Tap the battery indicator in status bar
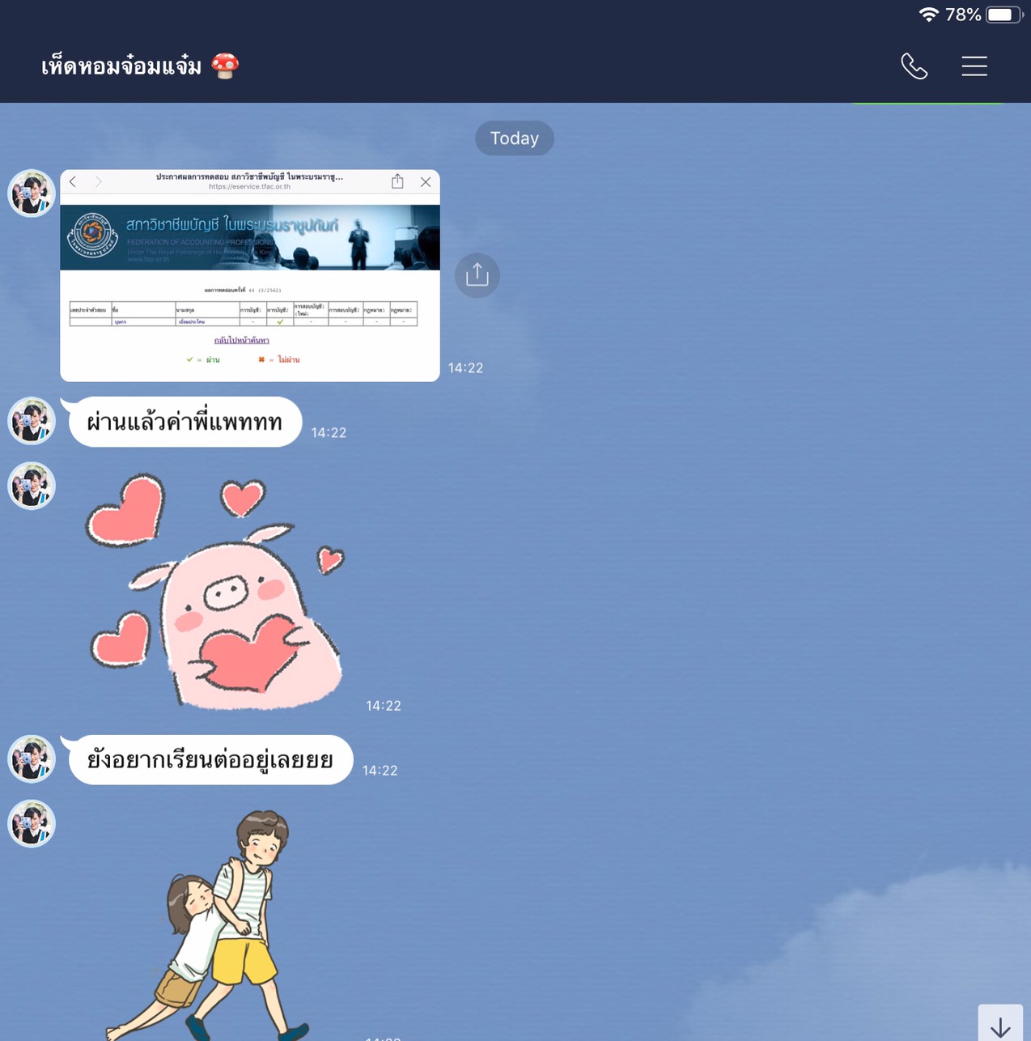Image resolution: width=1031 pixels, height=1041 pixels. pyautogui.click(x=1003, y=15)
